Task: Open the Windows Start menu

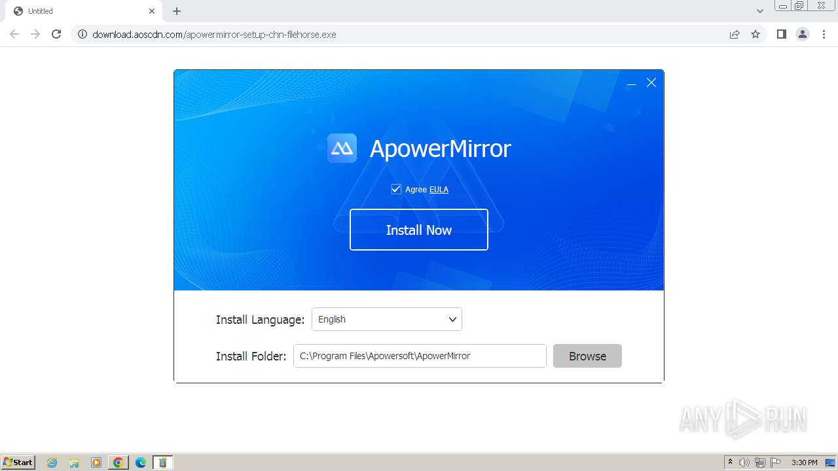Action: 18,462
